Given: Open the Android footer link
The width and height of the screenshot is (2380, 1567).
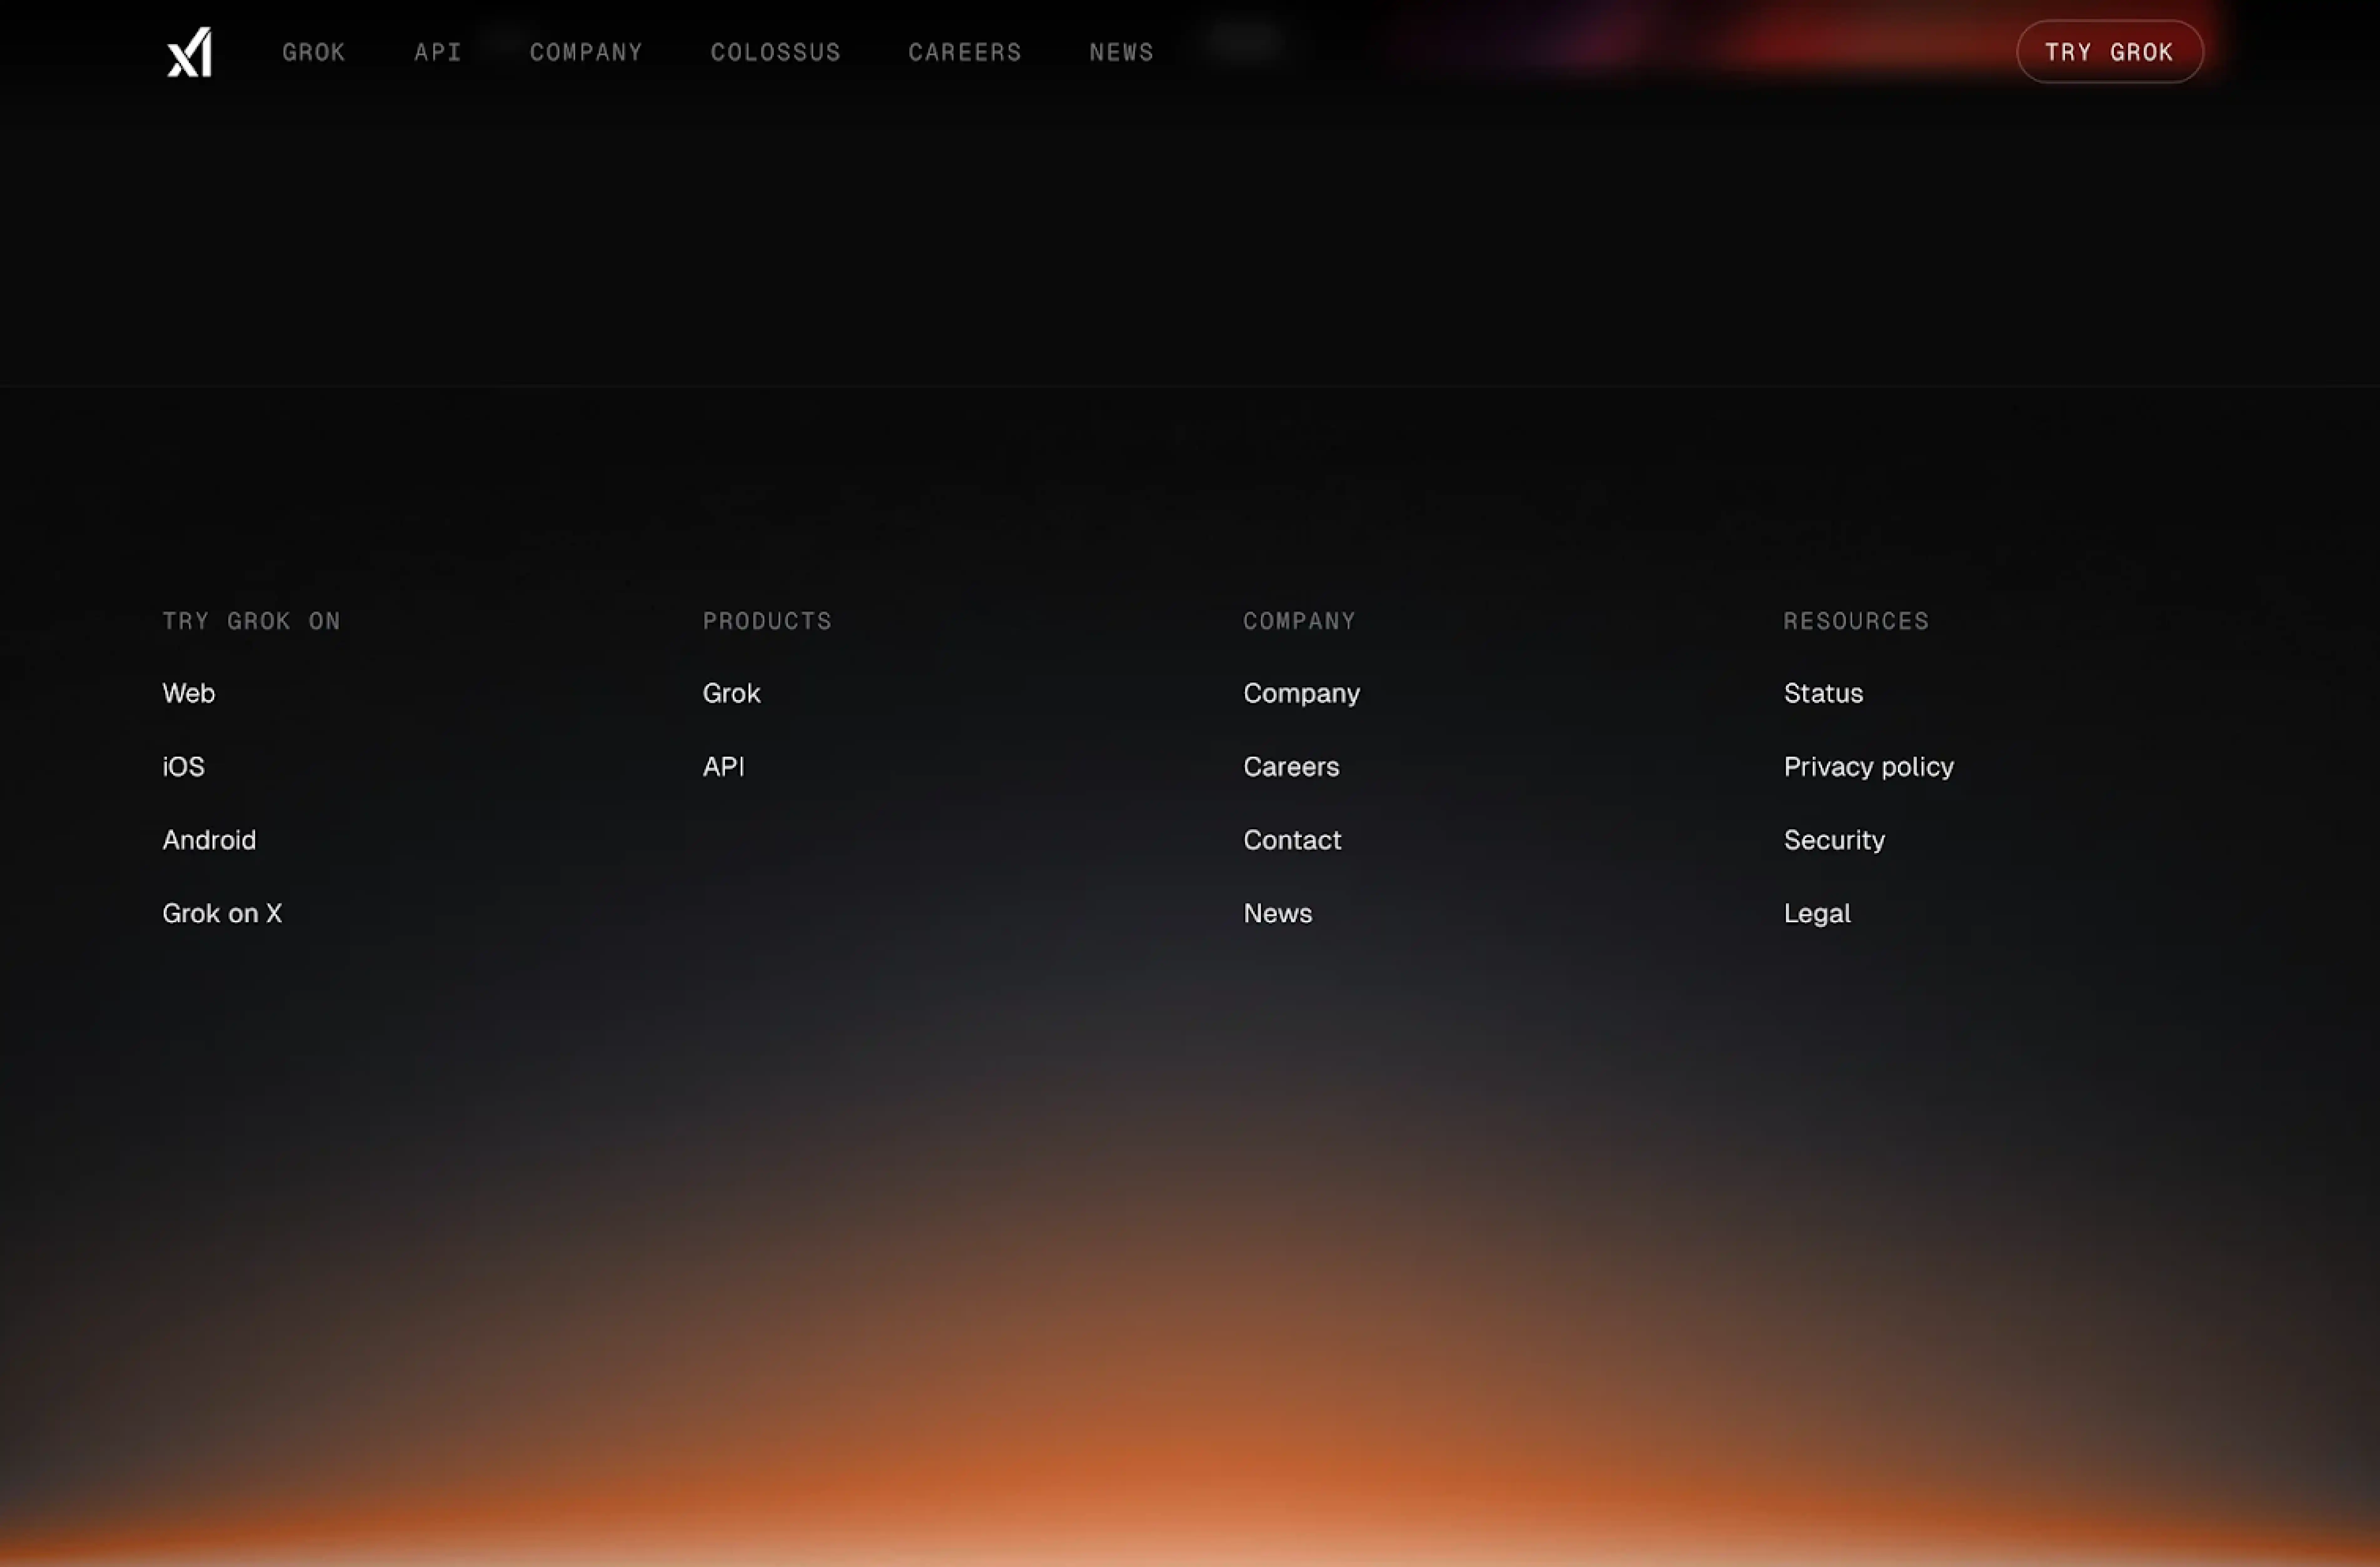Looking at the screenshot, I should coord(209,840).
